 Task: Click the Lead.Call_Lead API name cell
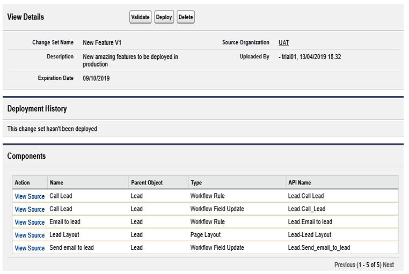[307, 209]
